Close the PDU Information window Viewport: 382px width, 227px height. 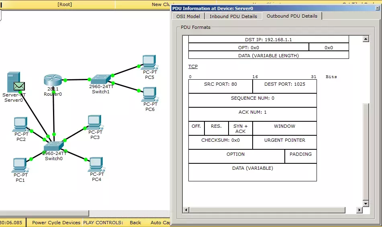coord(377,8)
